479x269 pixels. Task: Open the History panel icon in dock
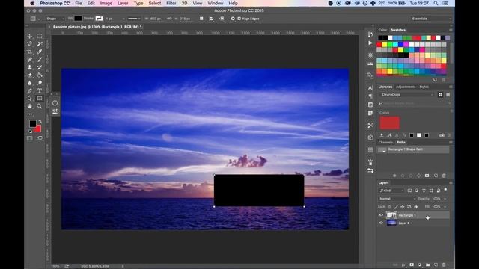click(370, 34)
